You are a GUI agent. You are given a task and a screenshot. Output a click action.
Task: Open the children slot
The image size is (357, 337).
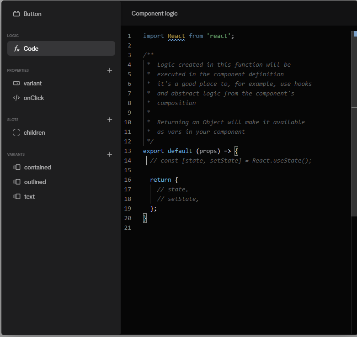pos(34,132)
